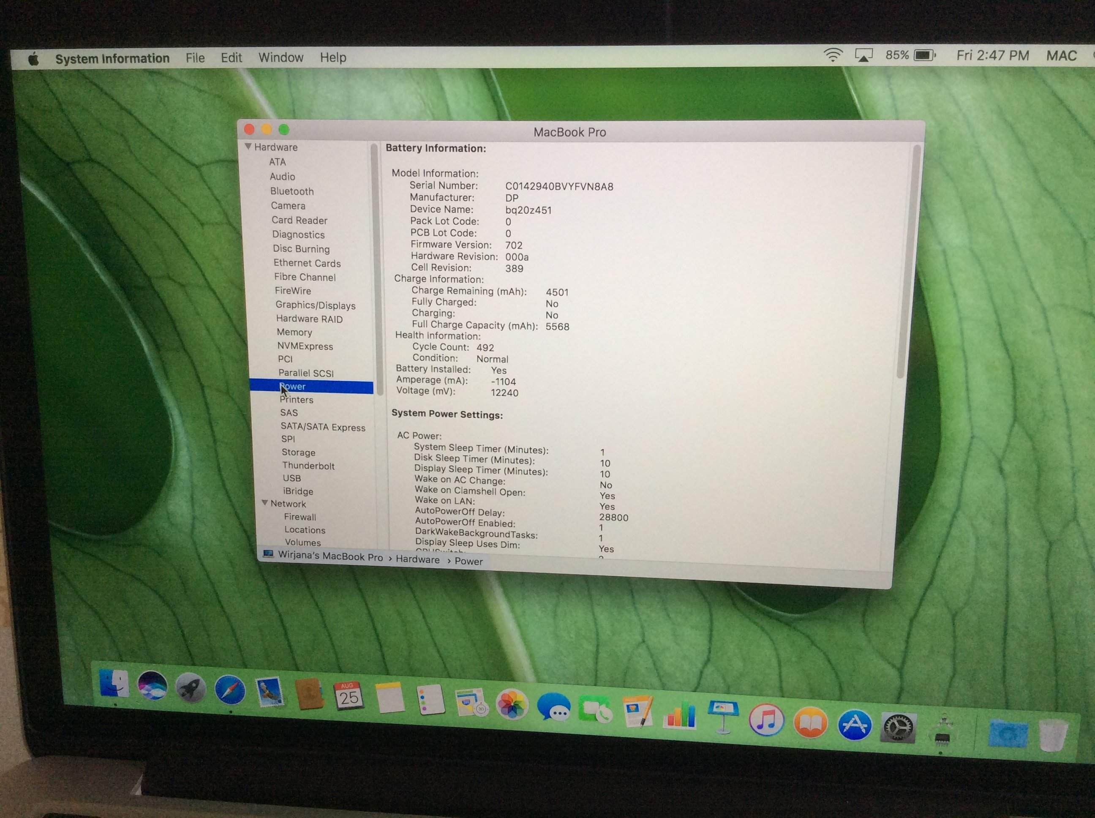Open the System Information app menu

point(112,58)
